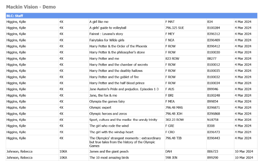Click 'Harry Potter and the deathly hallows'
This screenshot has width=260, height=161.
(116, 71)
